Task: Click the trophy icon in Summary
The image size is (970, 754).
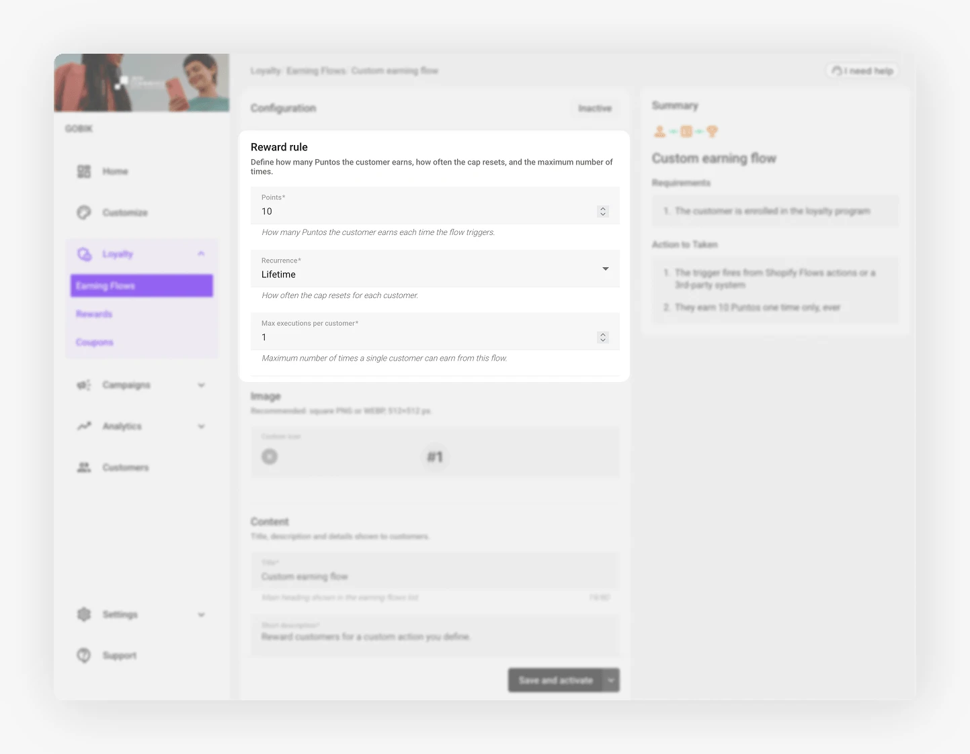Action: point(713,132)
